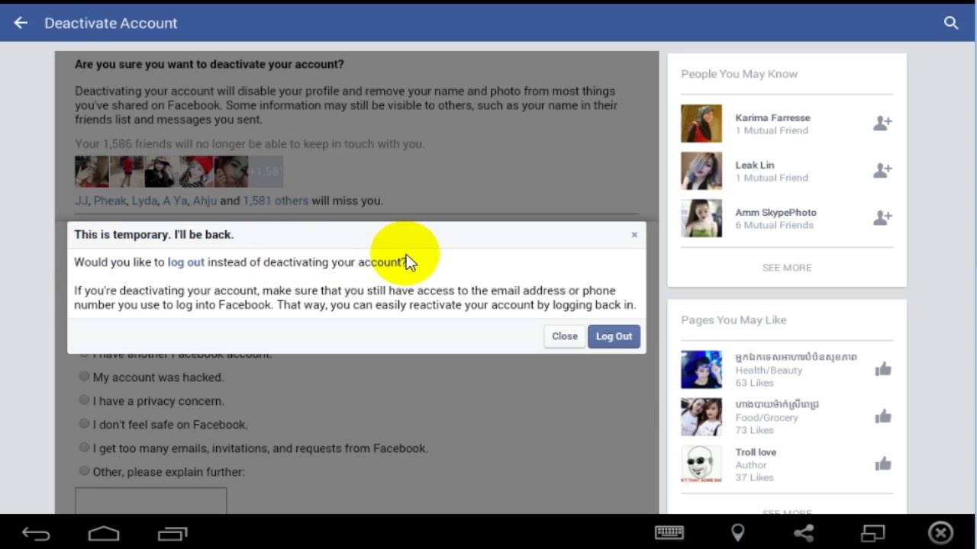Open friend link JJ
The height and width of the screenshot is (549, 977).
point(81,201)
